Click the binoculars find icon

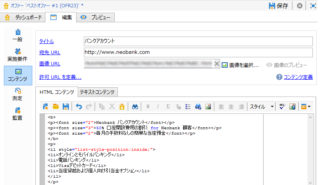click(135, 107)
